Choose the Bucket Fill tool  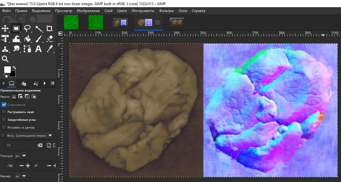click(x=27, y=39)
